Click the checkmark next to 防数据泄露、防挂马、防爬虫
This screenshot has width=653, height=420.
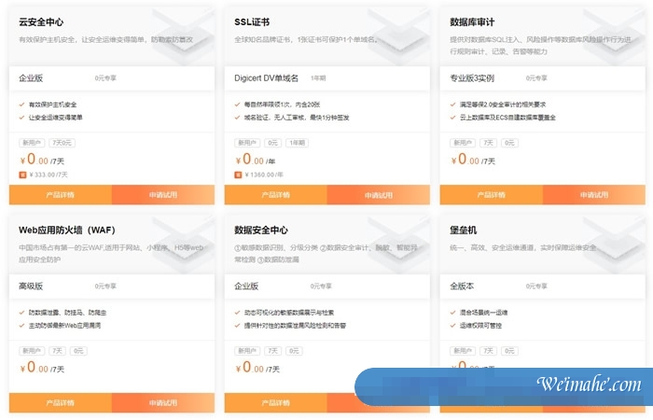pyautogui.click(x=22, y=312)
